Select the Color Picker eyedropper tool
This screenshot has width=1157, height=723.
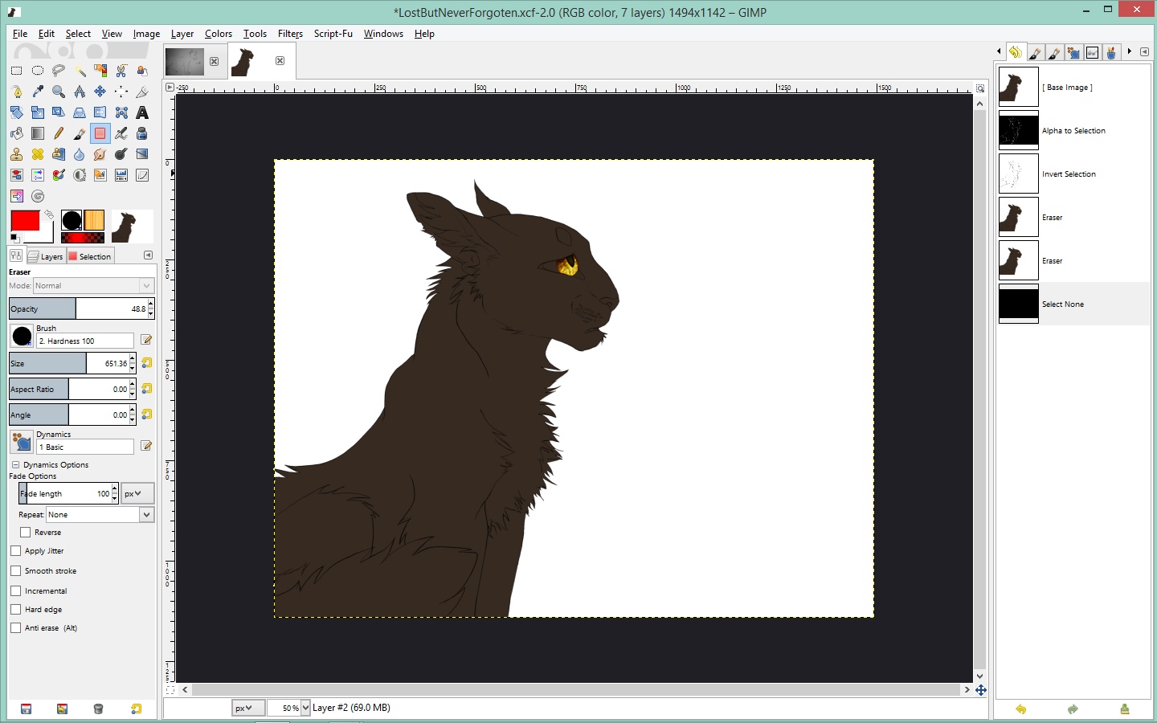(x=38, y=92)
